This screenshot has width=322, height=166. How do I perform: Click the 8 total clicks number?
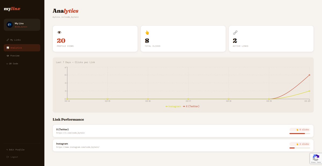pyautogui.click(x=147, y=40)
